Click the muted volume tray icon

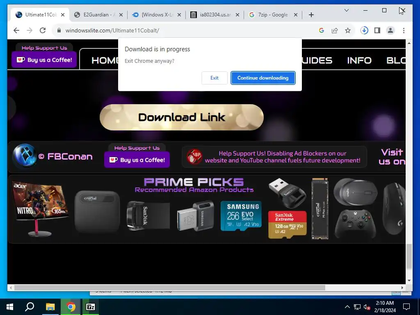(x=367, y=307)
